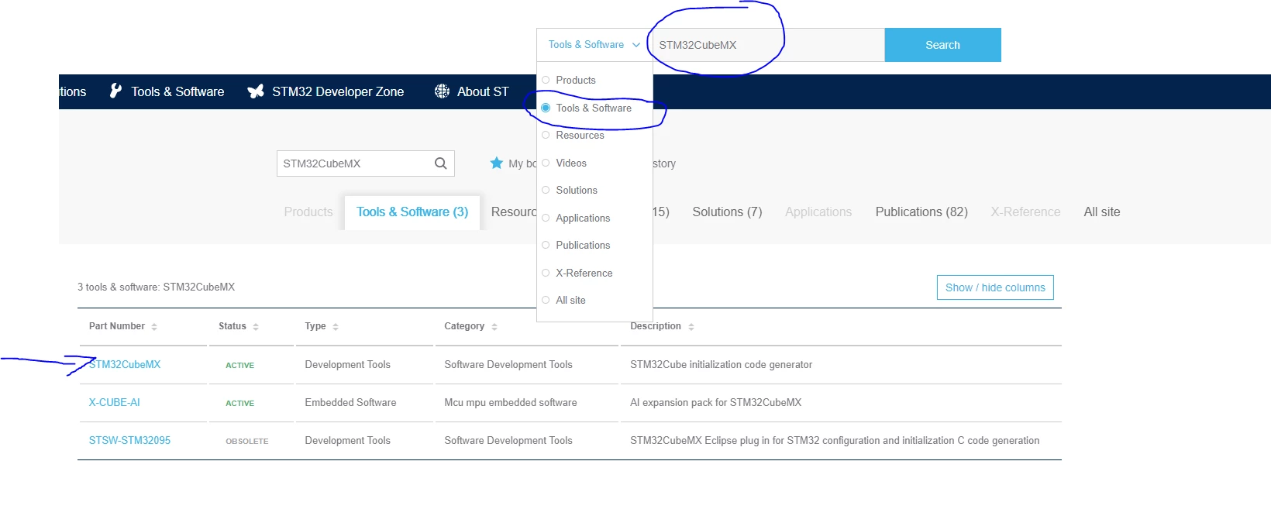Viewport: 1271px width, 523px height.
Task: Click the blue Search button
Action: [x=942, y=45]
